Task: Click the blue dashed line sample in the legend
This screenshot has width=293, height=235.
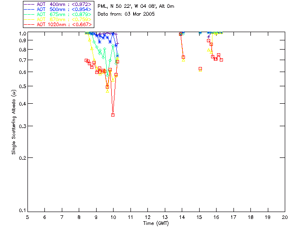Action: click(29, 9)
